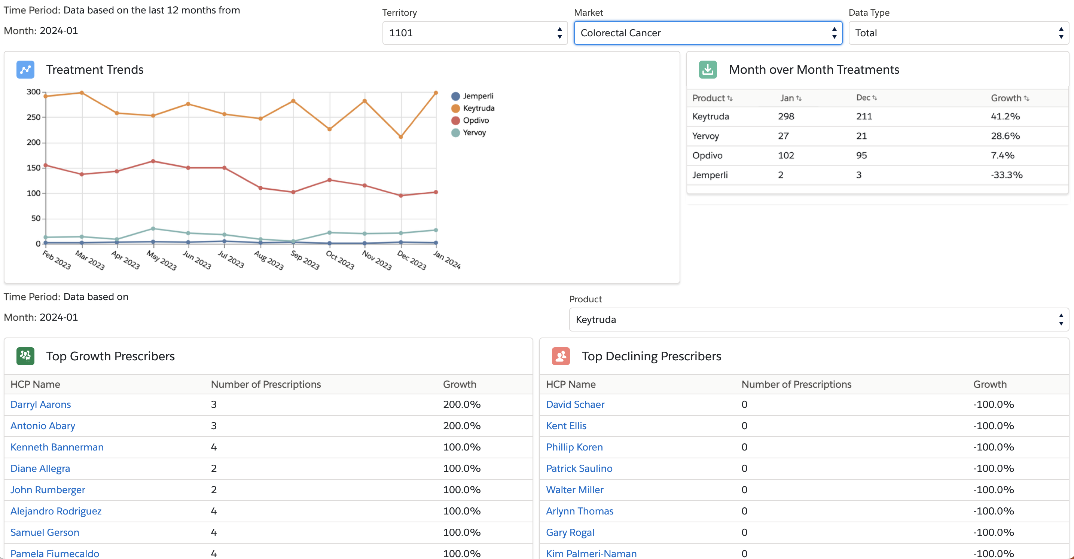Toggle Jemperli series in chart legend
The image size is (1074, 559).
click(478, 96)
